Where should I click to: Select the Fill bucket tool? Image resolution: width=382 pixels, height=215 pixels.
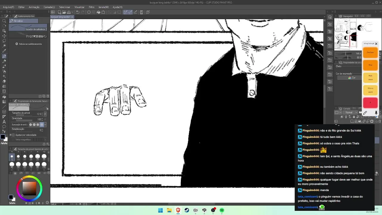coord(4,96)
